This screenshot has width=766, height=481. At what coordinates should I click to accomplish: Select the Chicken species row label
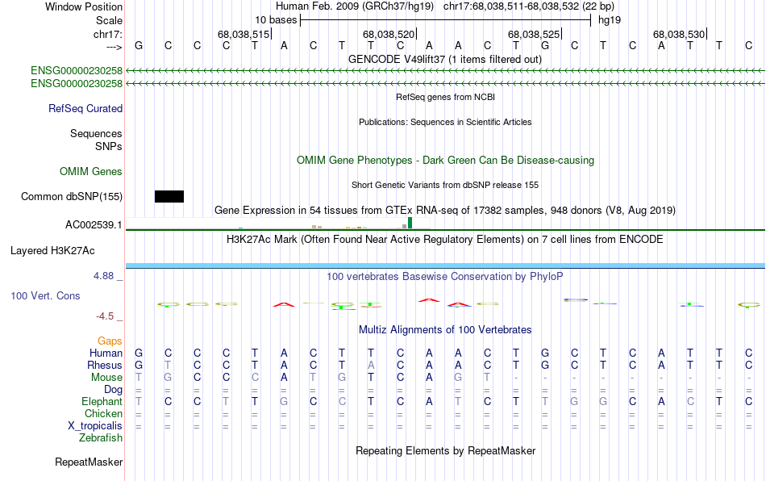[x=103, y=413]
